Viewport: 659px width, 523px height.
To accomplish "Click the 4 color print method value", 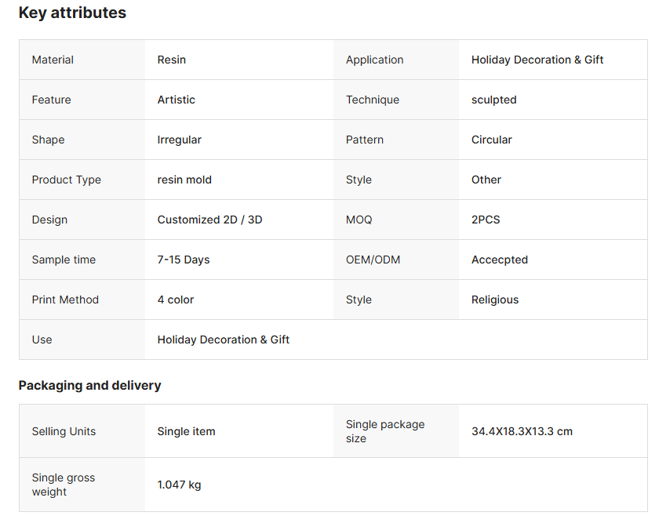I will click(176, 300).
